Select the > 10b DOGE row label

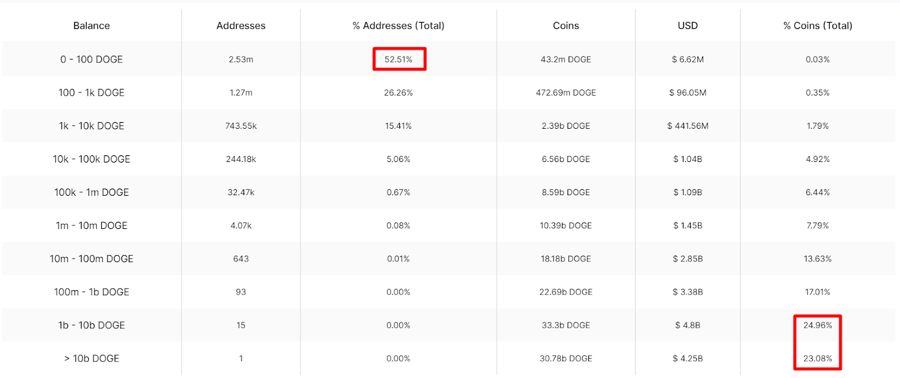pyautogui.click(x=91, y=358)
